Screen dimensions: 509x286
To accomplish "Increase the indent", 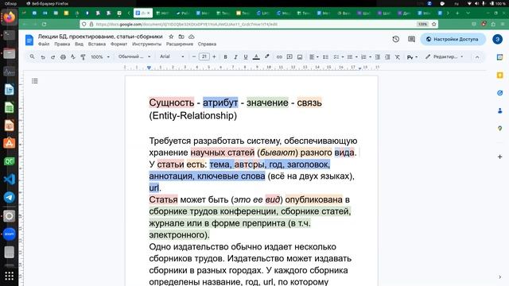I will coord(387,56).
